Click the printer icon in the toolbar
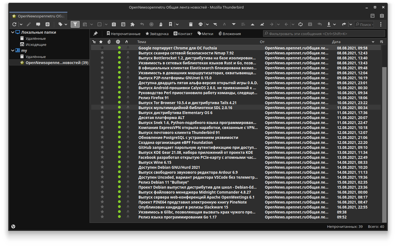The height and width of the screenshot is (248, 396). [201, 24]
